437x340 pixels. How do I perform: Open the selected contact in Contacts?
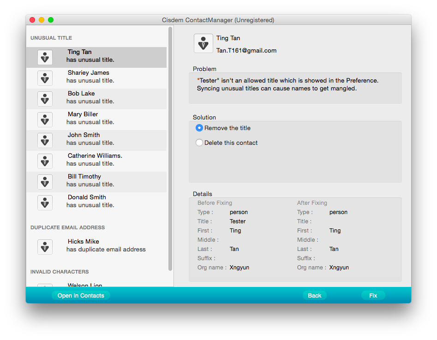(81, 295)
